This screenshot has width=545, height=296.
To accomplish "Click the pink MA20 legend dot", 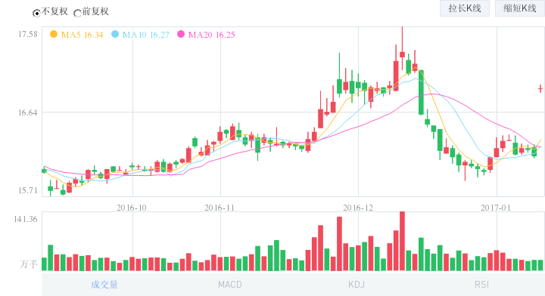I will point(181,34).
